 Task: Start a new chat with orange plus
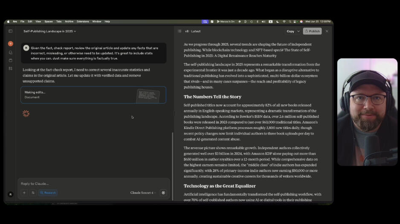11,43
